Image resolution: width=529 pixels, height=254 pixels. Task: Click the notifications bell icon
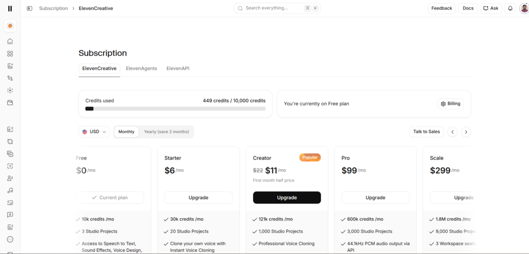[510, 8]
